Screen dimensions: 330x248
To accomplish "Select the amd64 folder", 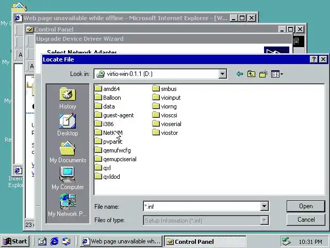I will pos(107,88).
